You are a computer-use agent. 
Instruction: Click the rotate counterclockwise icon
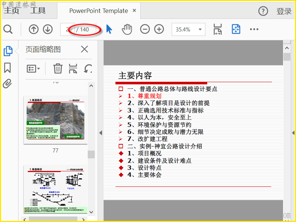click(88, 68)
